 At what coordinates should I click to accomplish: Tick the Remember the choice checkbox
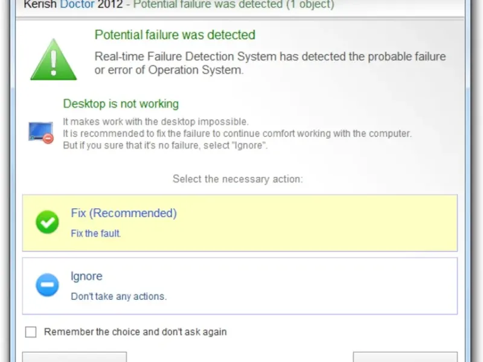31,332
